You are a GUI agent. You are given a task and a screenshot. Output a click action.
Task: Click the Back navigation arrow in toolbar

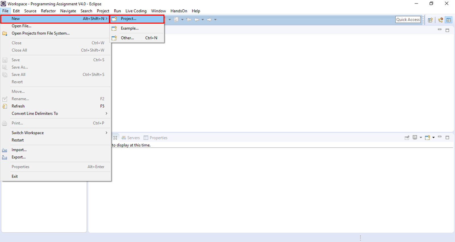(197, 20)
